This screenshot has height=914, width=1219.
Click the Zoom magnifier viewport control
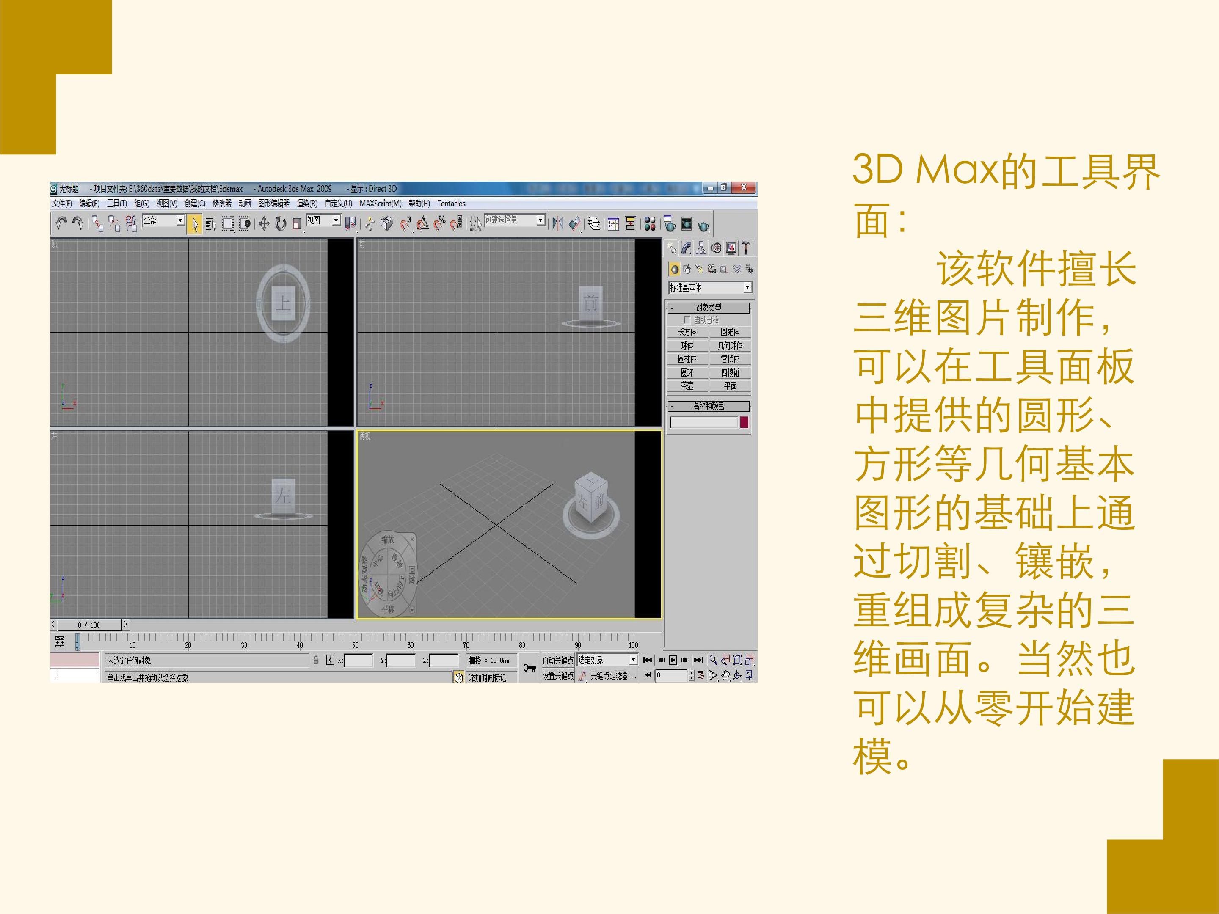click(713, 659)
